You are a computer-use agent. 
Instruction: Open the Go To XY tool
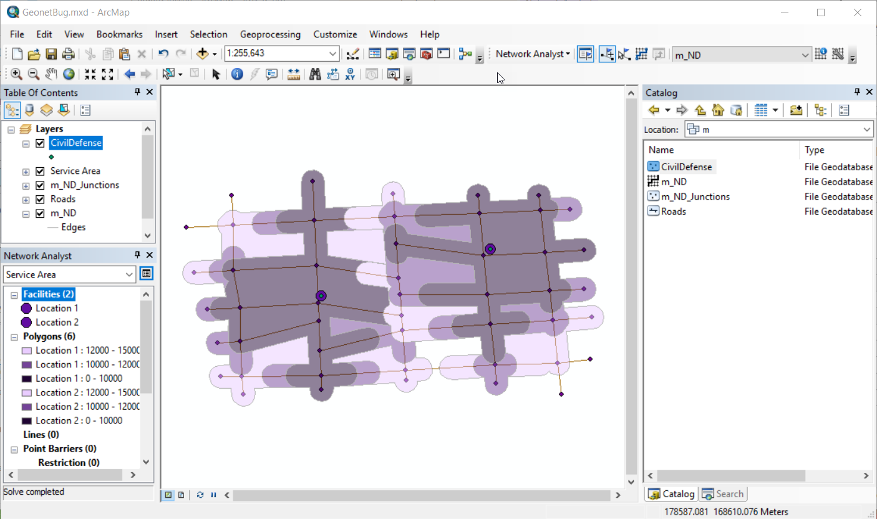point(350,74)
